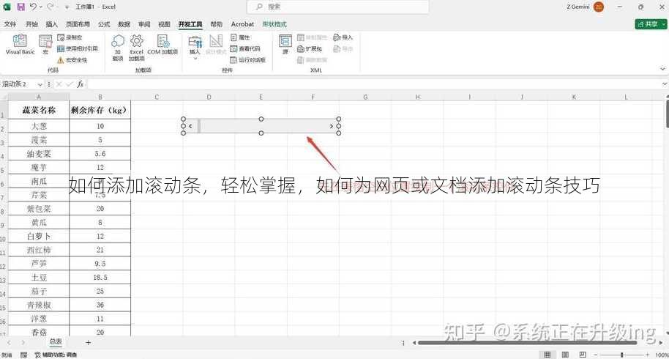Click the horizontal sheet scrollbar
The height and width of the screenshot is (359, 669).
pos(527,342)
